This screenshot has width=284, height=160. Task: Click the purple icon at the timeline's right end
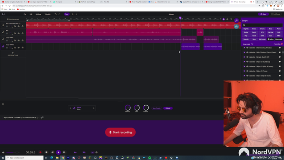tap(224, 19)
